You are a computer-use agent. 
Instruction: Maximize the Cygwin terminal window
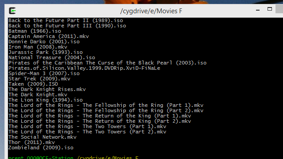[x=270, y=9]
